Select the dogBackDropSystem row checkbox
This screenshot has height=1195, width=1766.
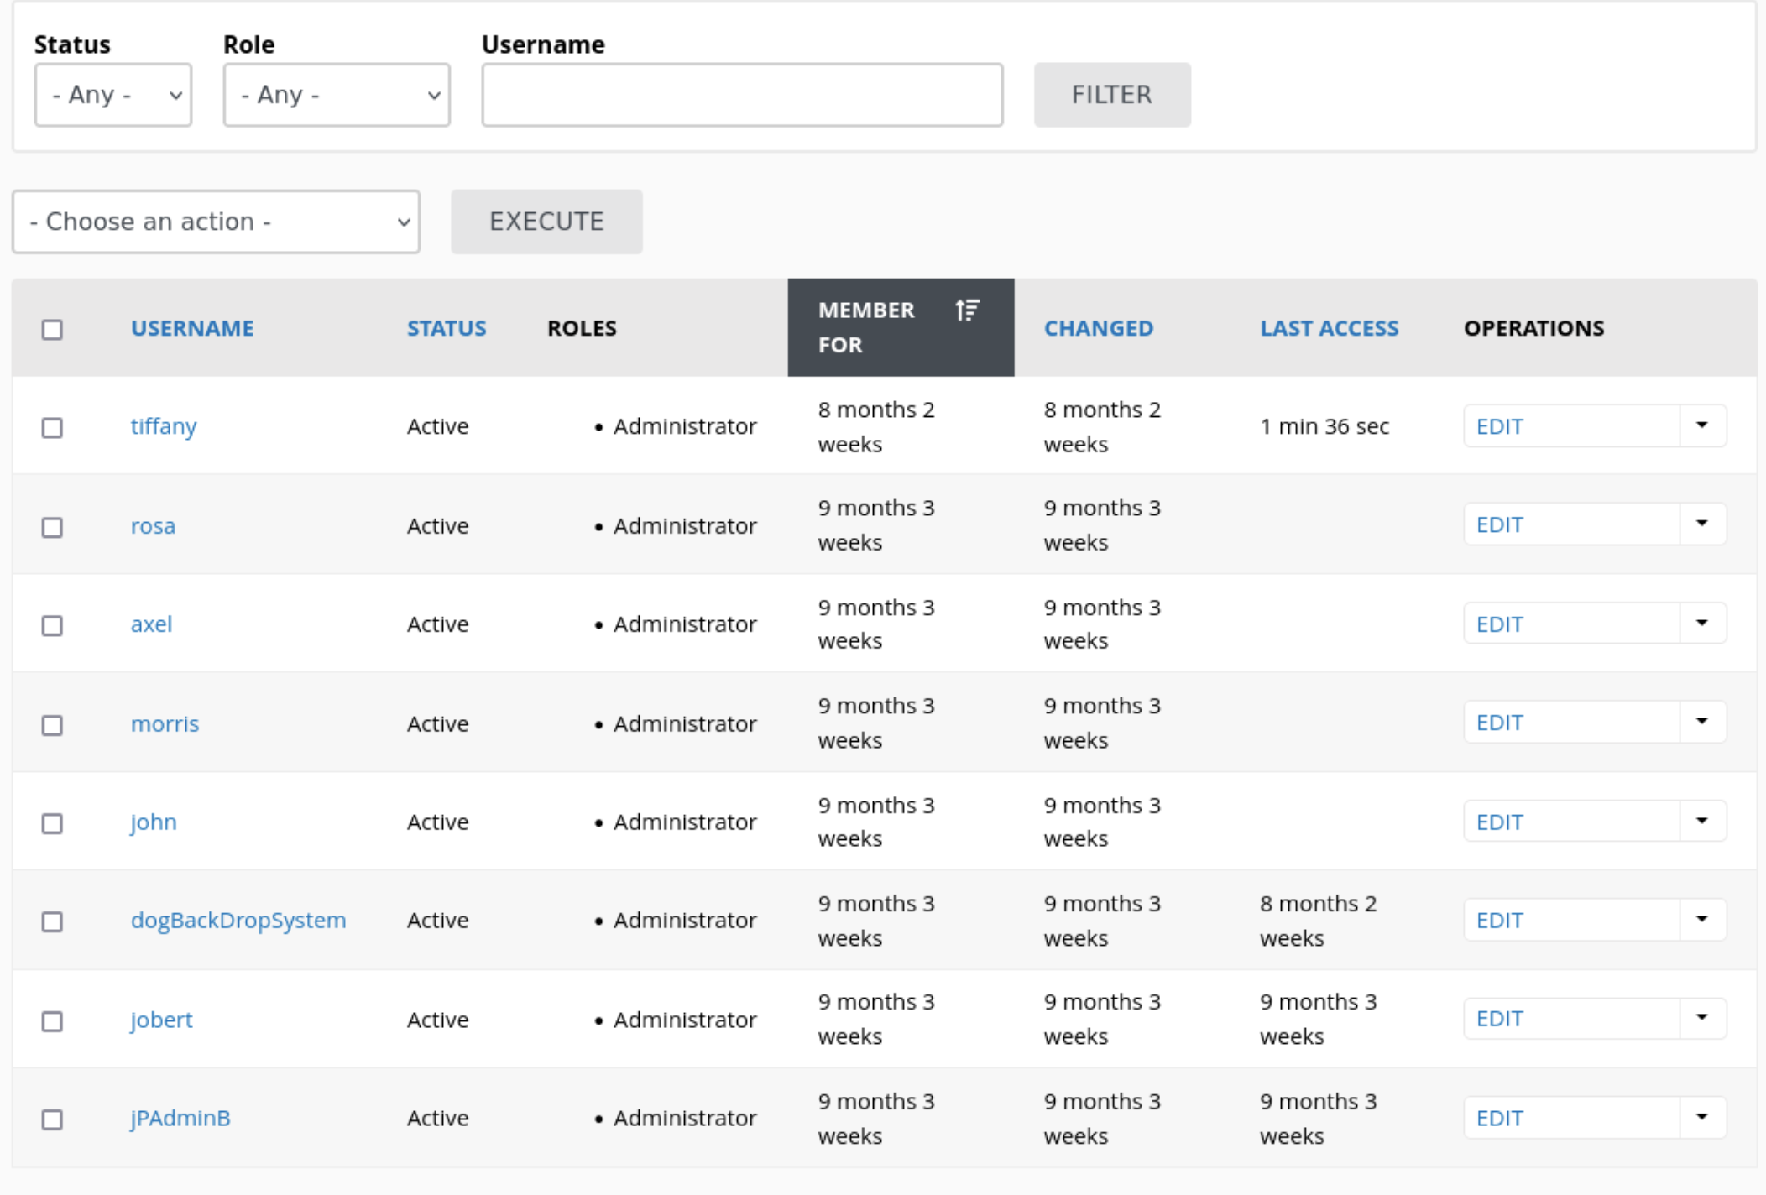point(52,921)
